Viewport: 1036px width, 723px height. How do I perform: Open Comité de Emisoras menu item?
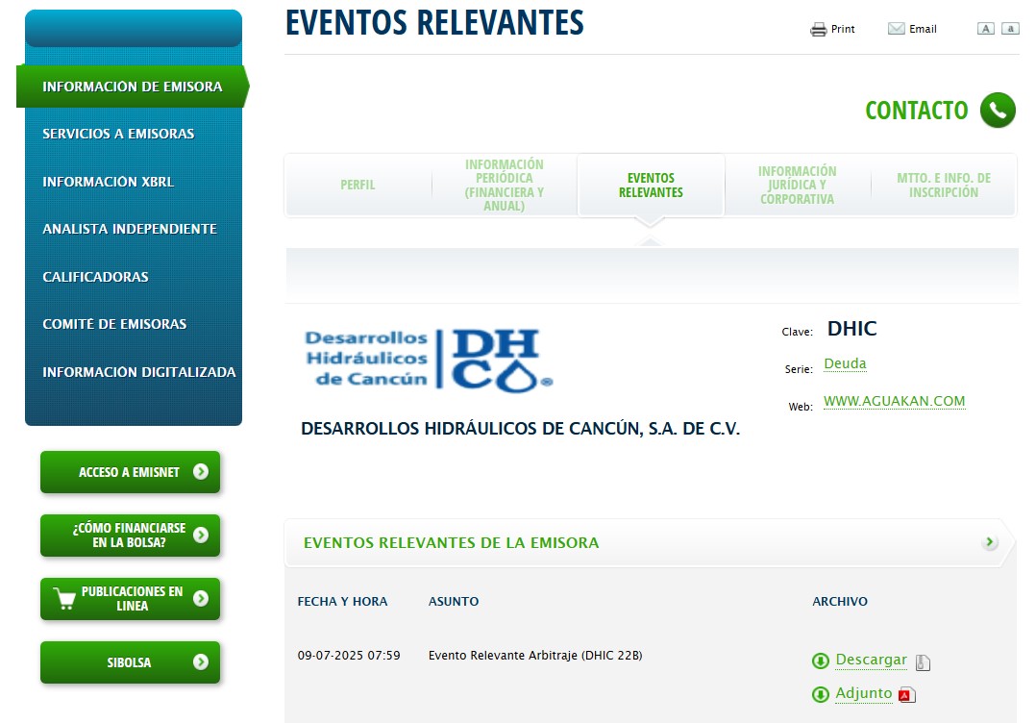pyautogui.click(x=114, y=325)
